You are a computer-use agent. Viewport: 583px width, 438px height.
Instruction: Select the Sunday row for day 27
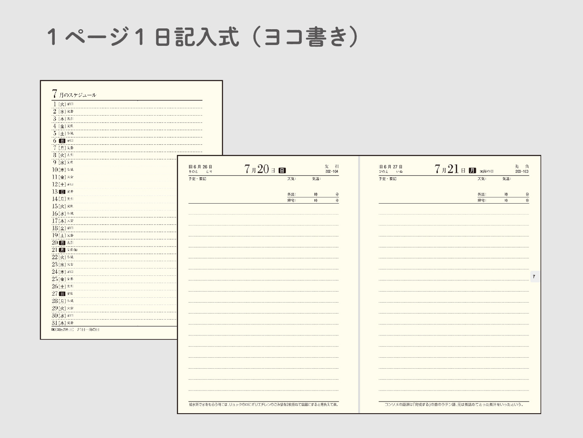pyautogui.click(x=114, y=294)
